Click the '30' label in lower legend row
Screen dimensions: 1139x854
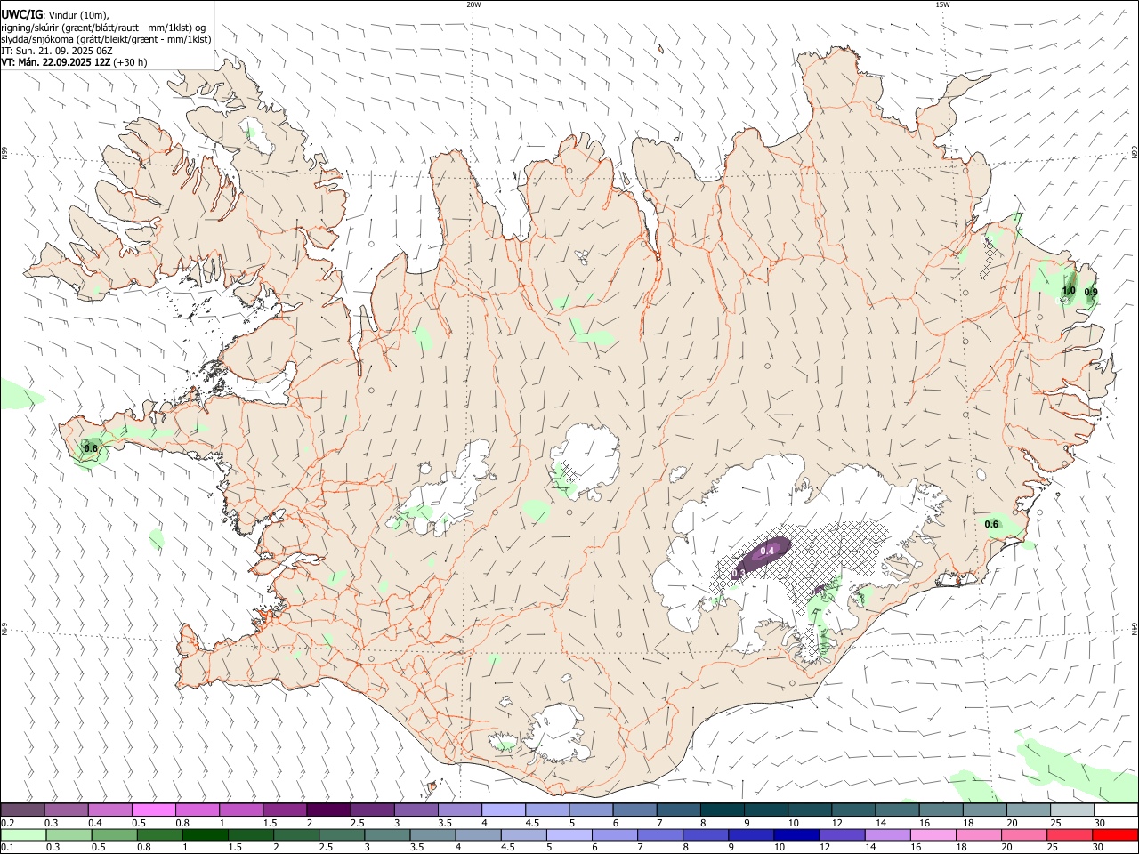[1100, 848]
